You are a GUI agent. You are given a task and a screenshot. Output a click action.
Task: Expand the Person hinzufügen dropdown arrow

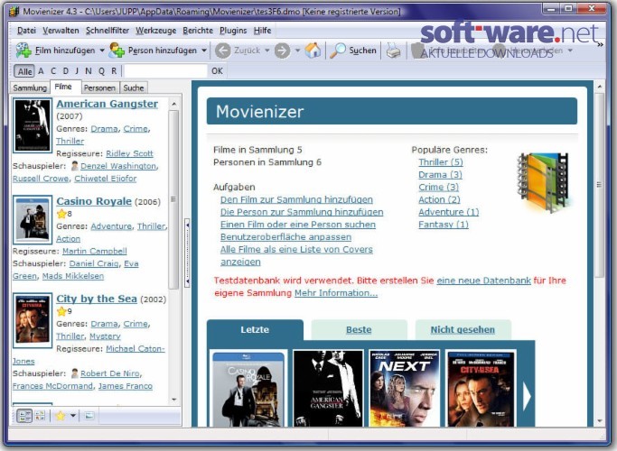pyautogui.click(x=204, y=51)
